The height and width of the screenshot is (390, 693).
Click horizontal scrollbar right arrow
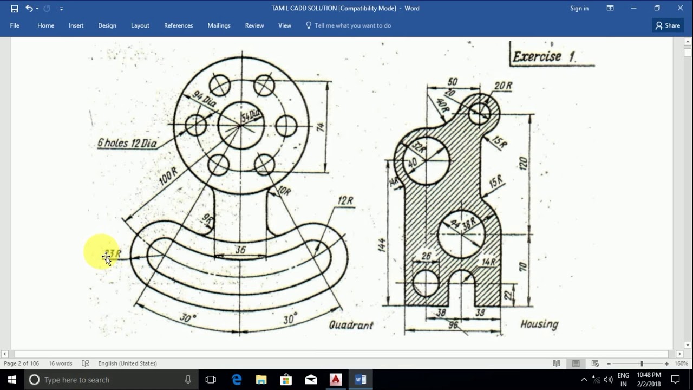679,354
